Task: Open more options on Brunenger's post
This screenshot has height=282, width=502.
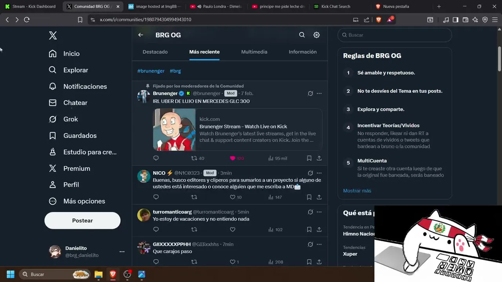Action: point(319,93)
